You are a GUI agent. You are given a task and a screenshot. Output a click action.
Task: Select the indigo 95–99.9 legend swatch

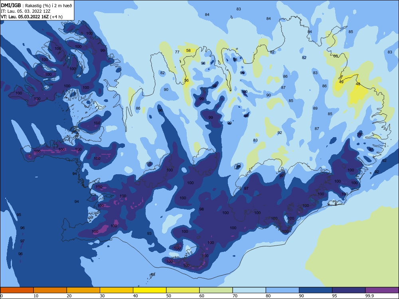coord(349,290)
